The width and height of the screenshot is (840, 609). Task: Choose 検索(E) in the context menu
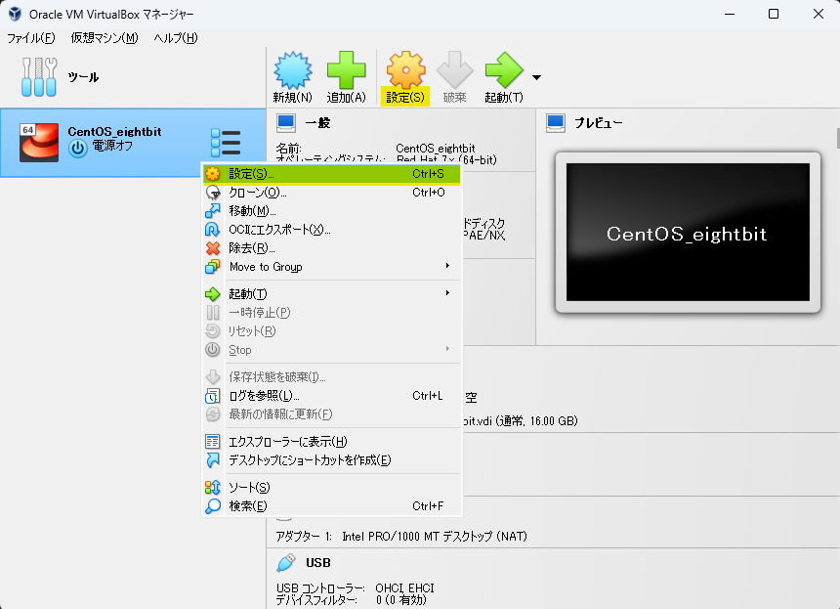(x=332, y=506)
